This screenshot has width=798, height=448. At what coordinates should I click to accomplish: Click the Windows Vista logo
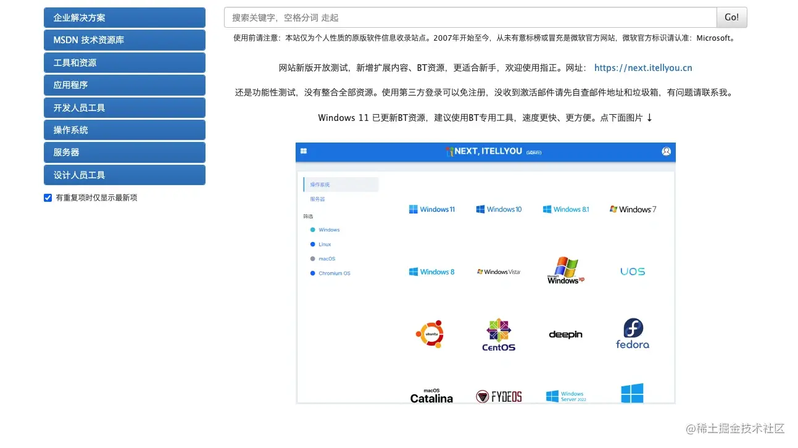click(x=499, y=272)
